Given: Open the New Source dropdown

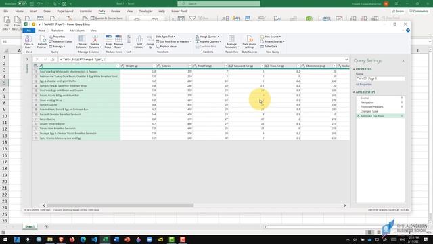Looking at the screenshot, I should point(271,37).
